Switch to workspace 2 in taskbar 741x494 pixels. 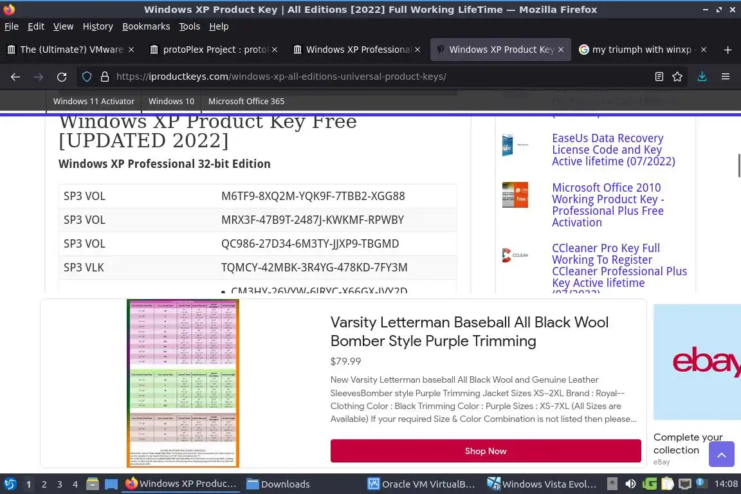tap(44, 484)
